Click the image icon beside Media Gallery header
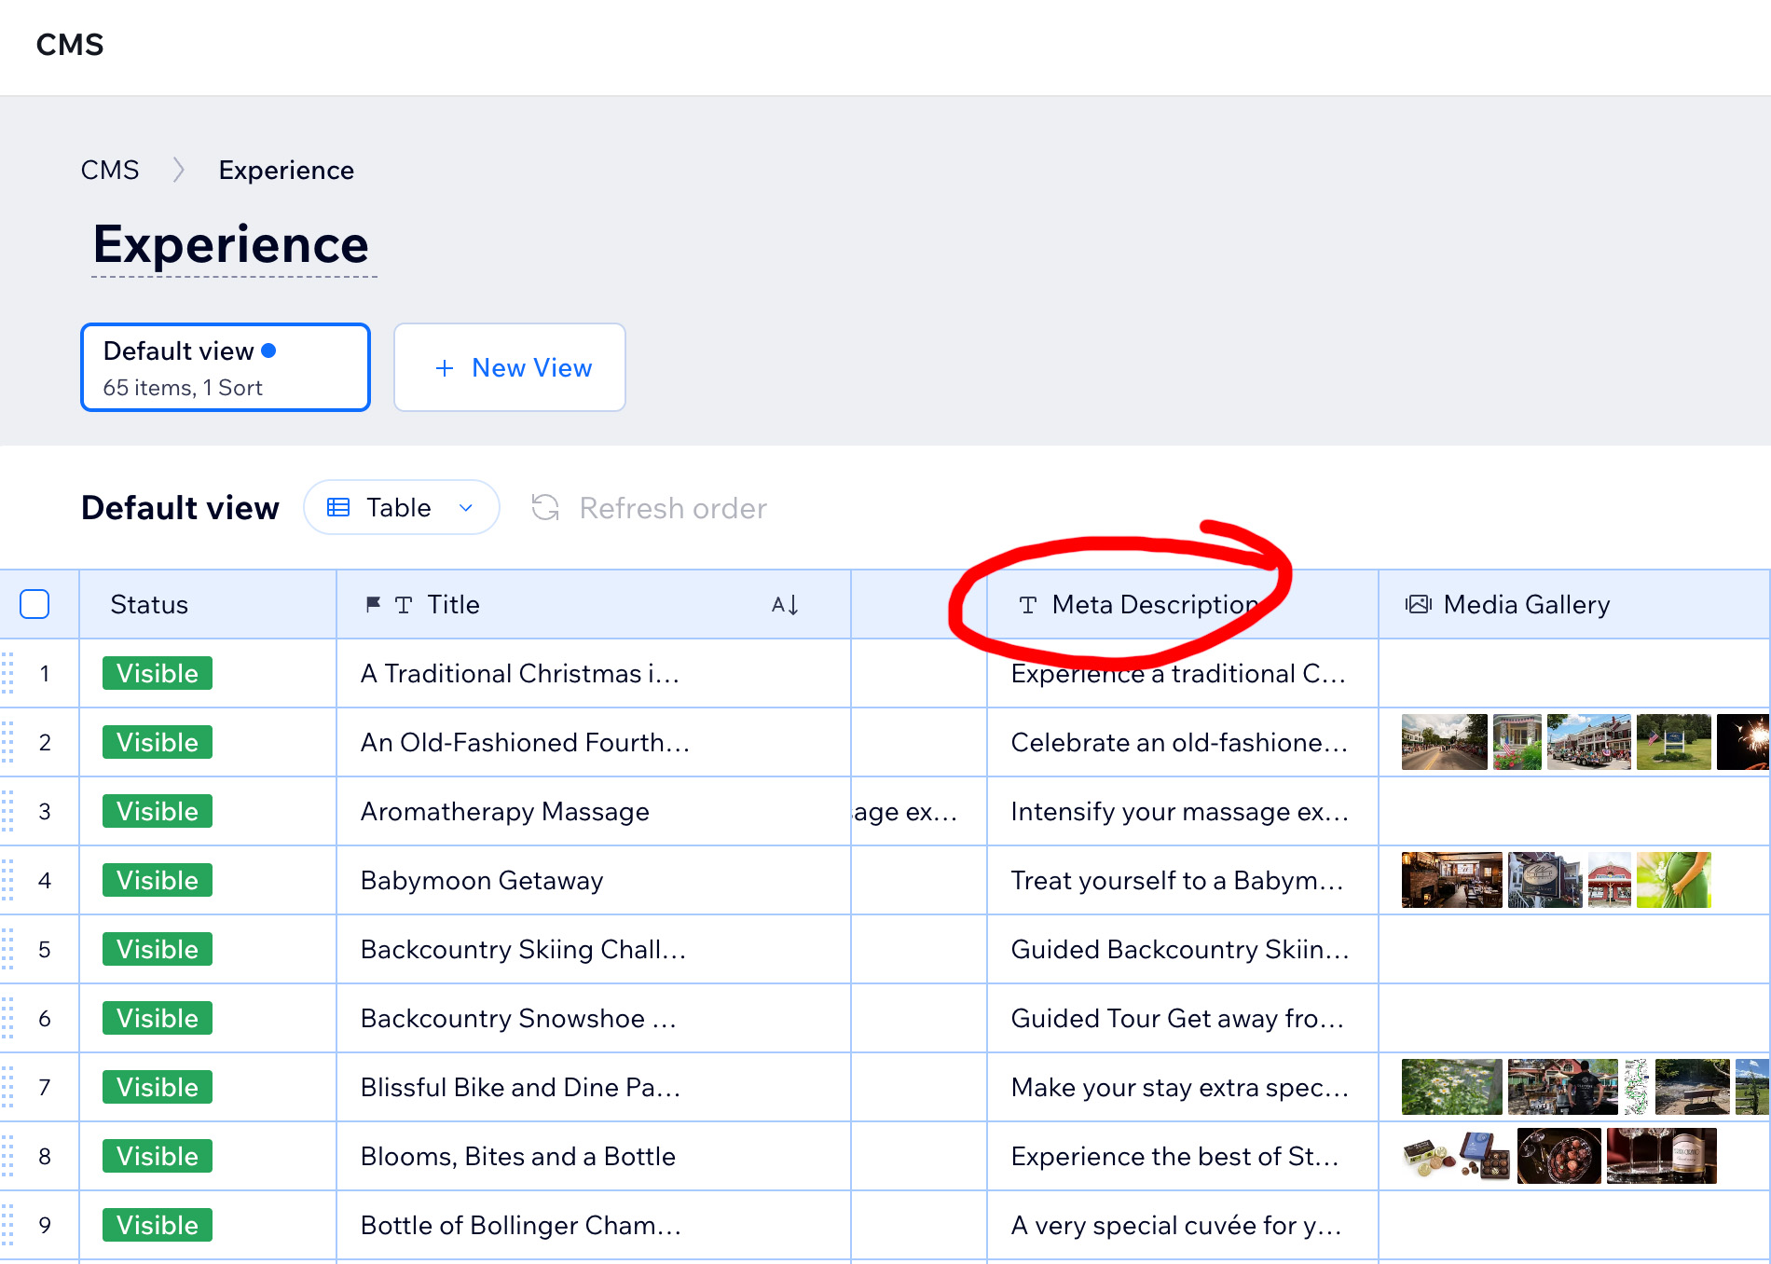The image size is (1771, 1264). pyautogui.click(x=1417, y=604)
